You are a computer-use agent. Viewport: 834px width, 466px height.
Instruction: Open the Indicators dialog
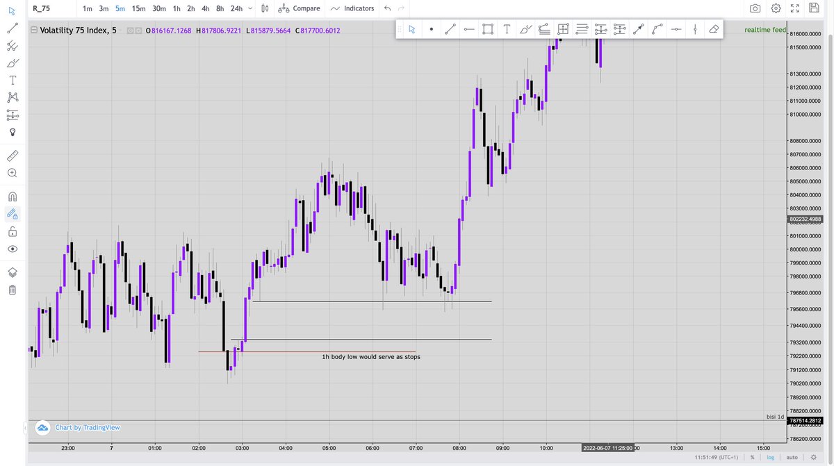[x=352, y=8]
